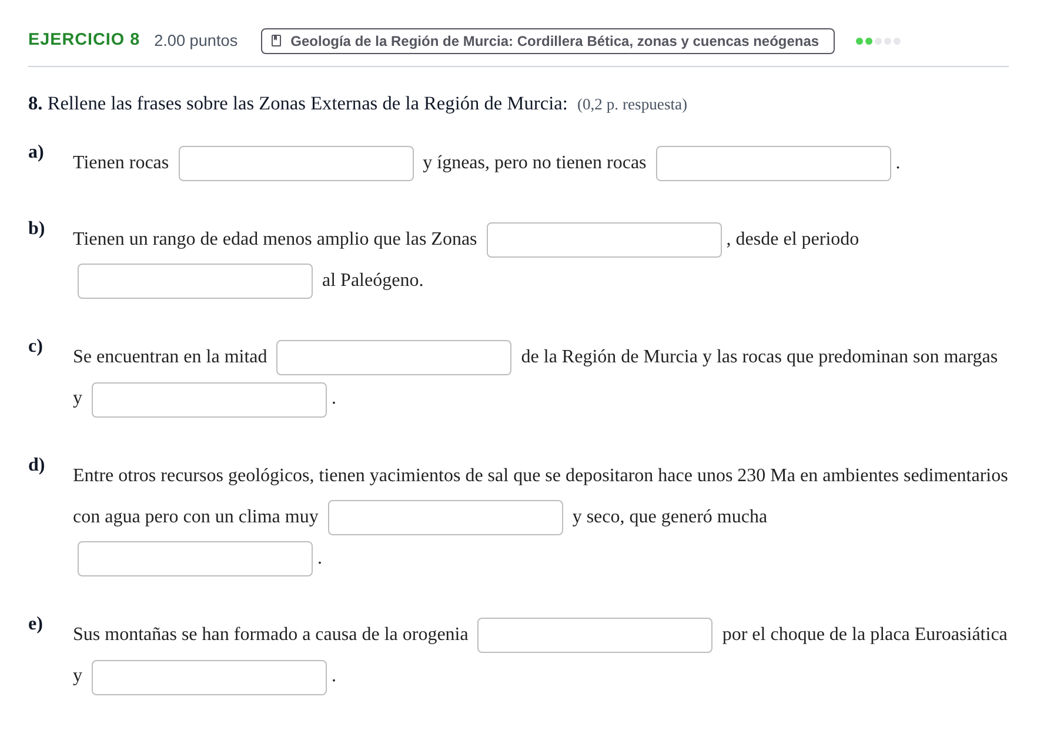Click the 'EJERCICIO 8' heading
The width and height of the screenshot is (1037, 740).
pyautogui.click(x=84, y=39)
